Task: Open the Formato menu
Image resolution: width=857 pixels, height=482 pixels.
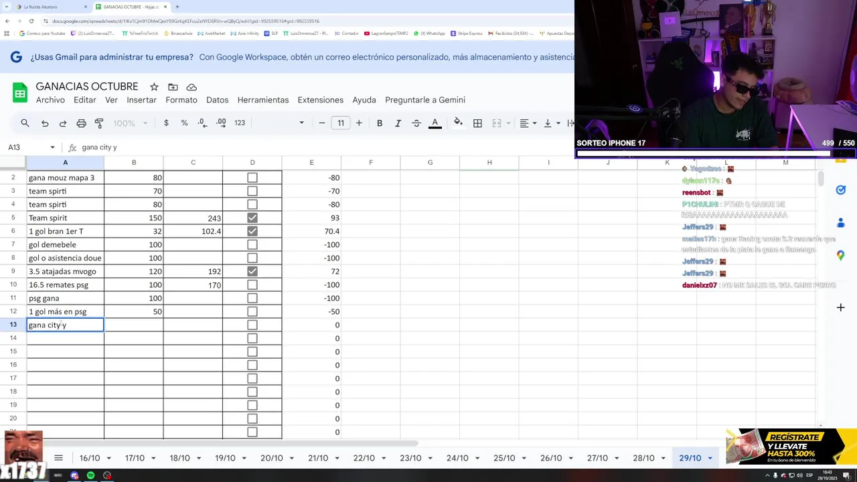Action: pos(181,100)
